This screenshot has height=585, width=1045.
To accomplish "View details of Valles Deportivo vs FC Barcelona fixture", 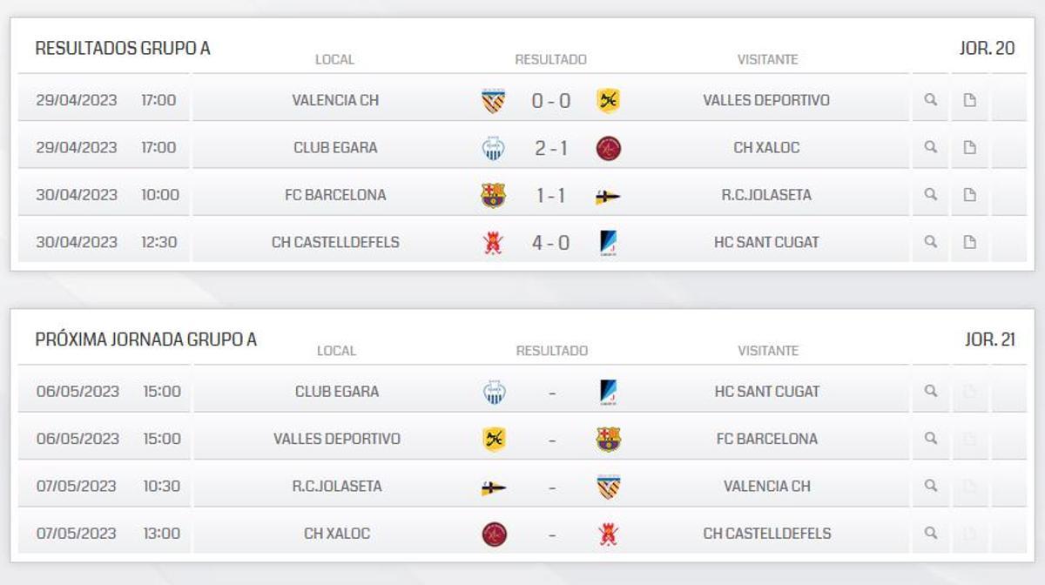I will (931, 439).
